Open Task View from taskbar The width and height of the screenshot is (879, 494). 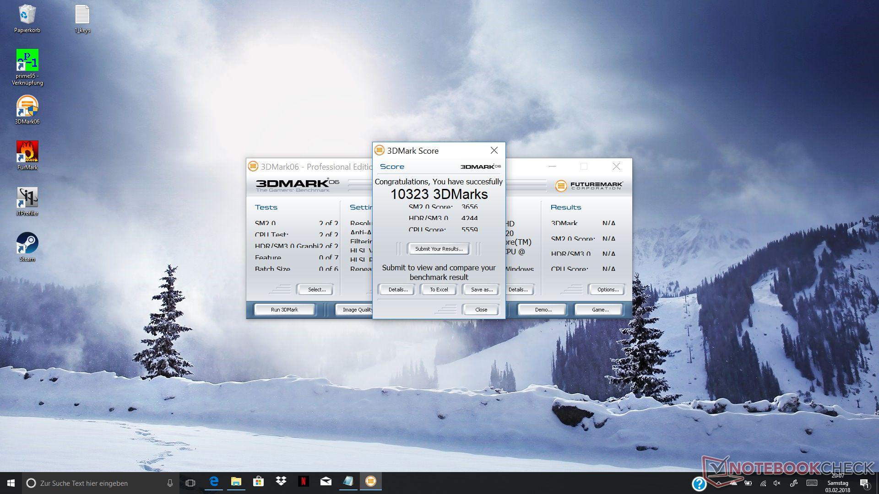[x=190, y=483]
